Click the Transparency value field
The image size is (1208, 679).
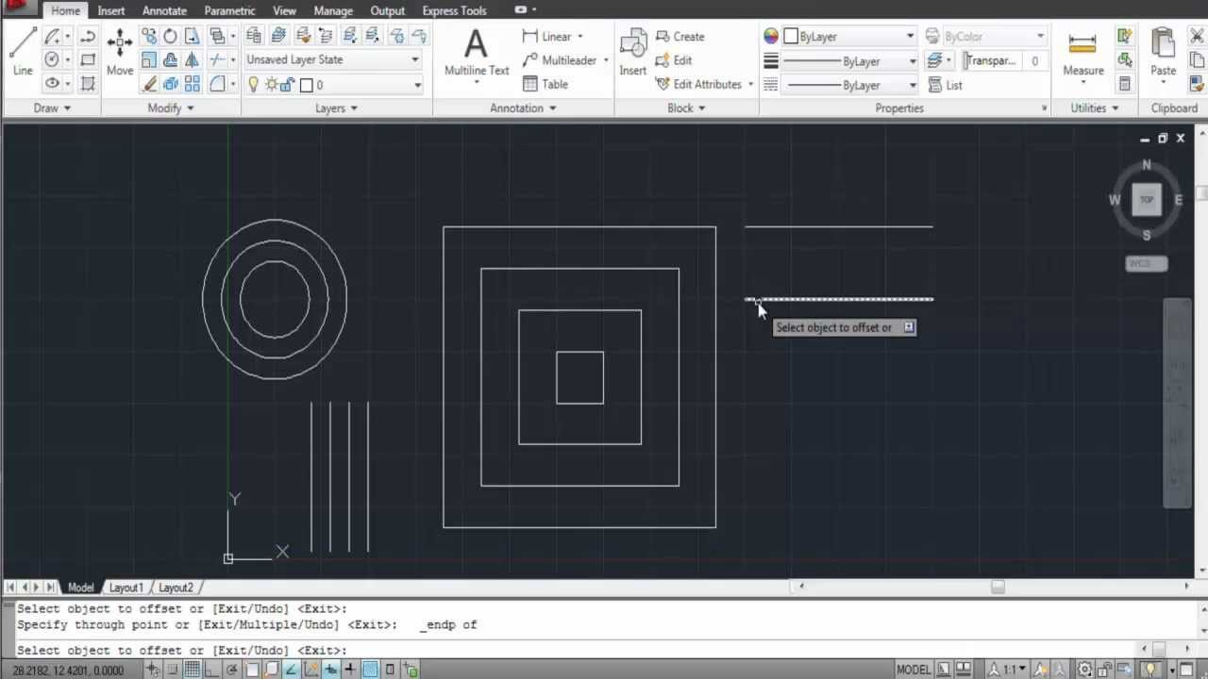1034,60
